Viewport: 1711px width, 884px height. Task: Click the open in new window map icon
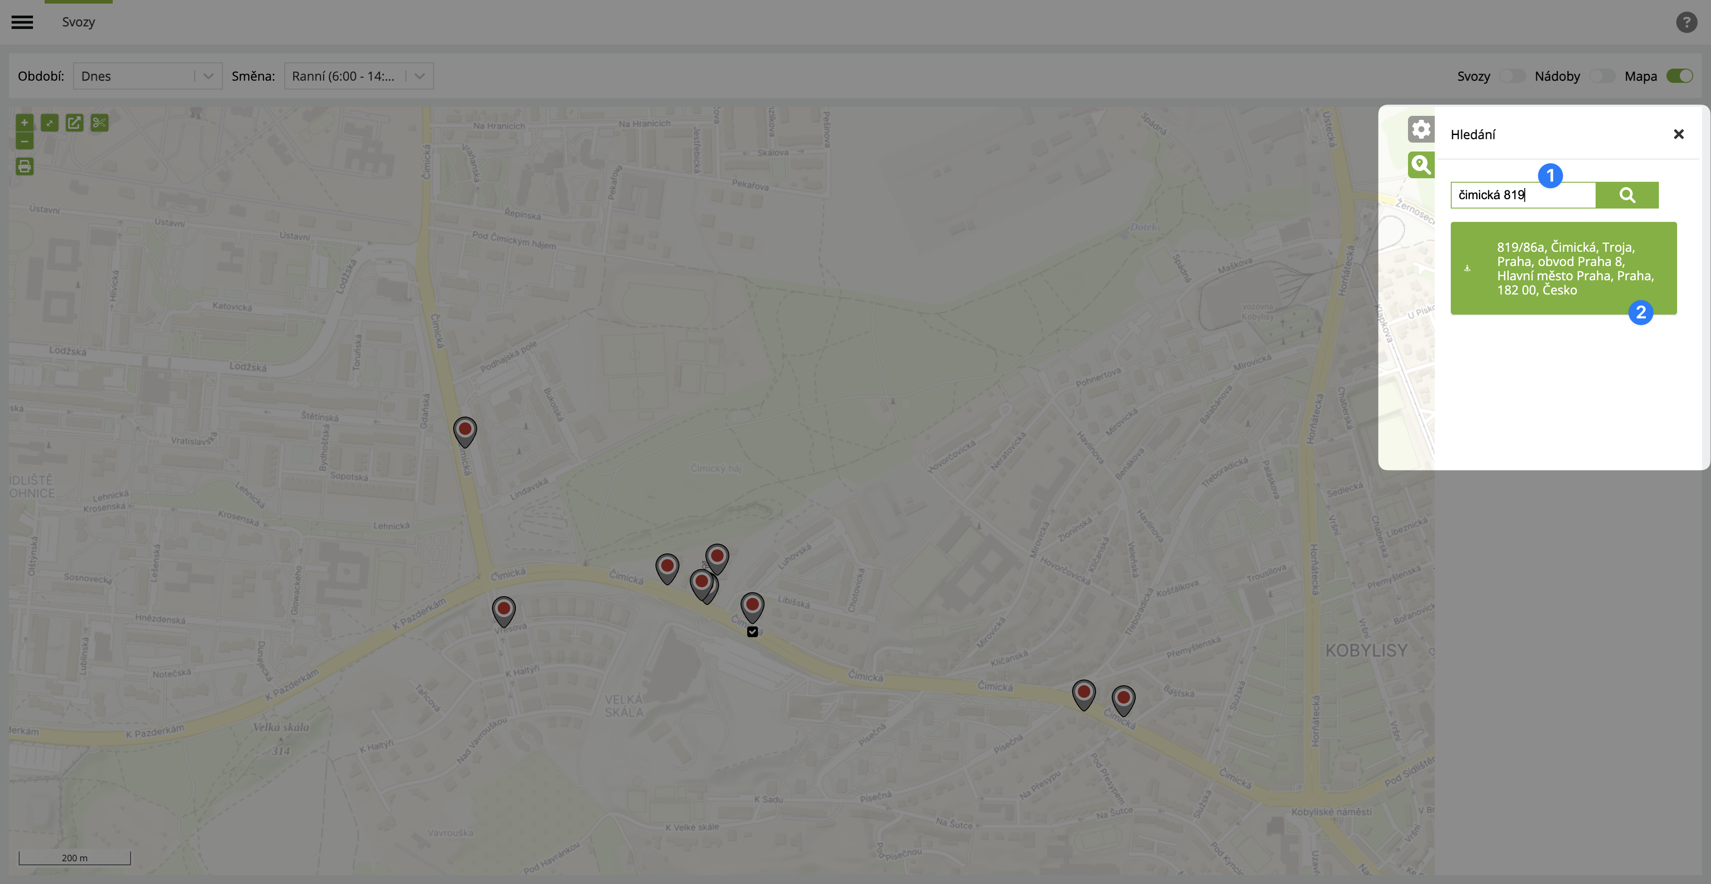click(x=74, y=123)
